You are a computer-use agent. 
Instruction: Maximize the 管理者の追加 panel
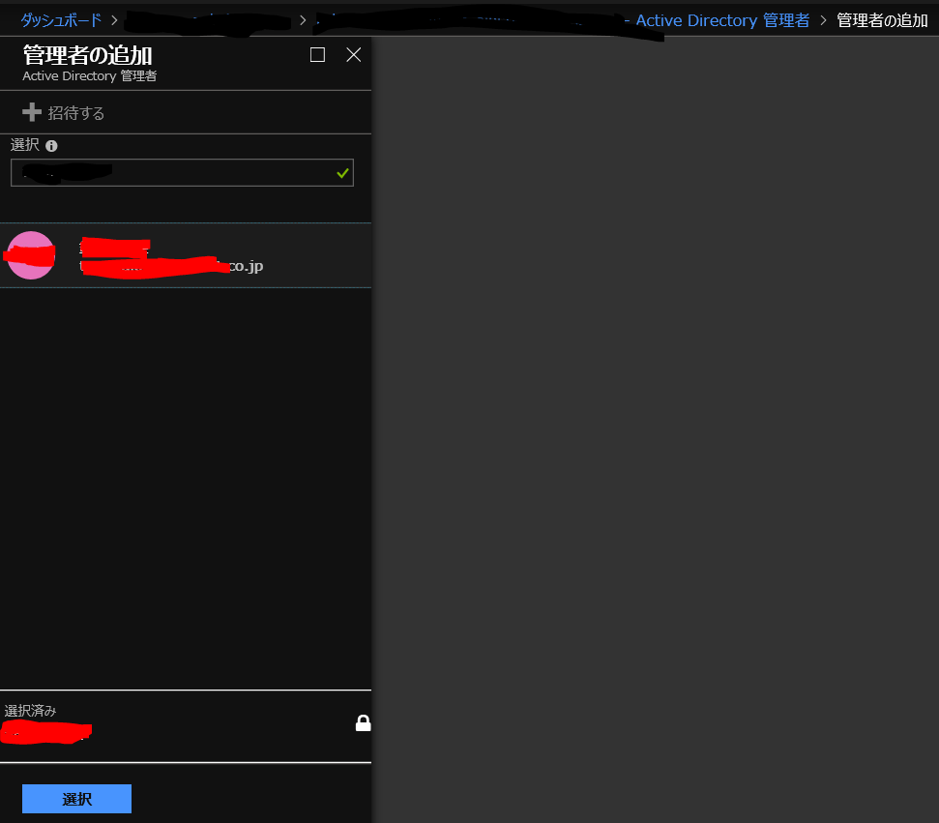(x=317, y=54)
